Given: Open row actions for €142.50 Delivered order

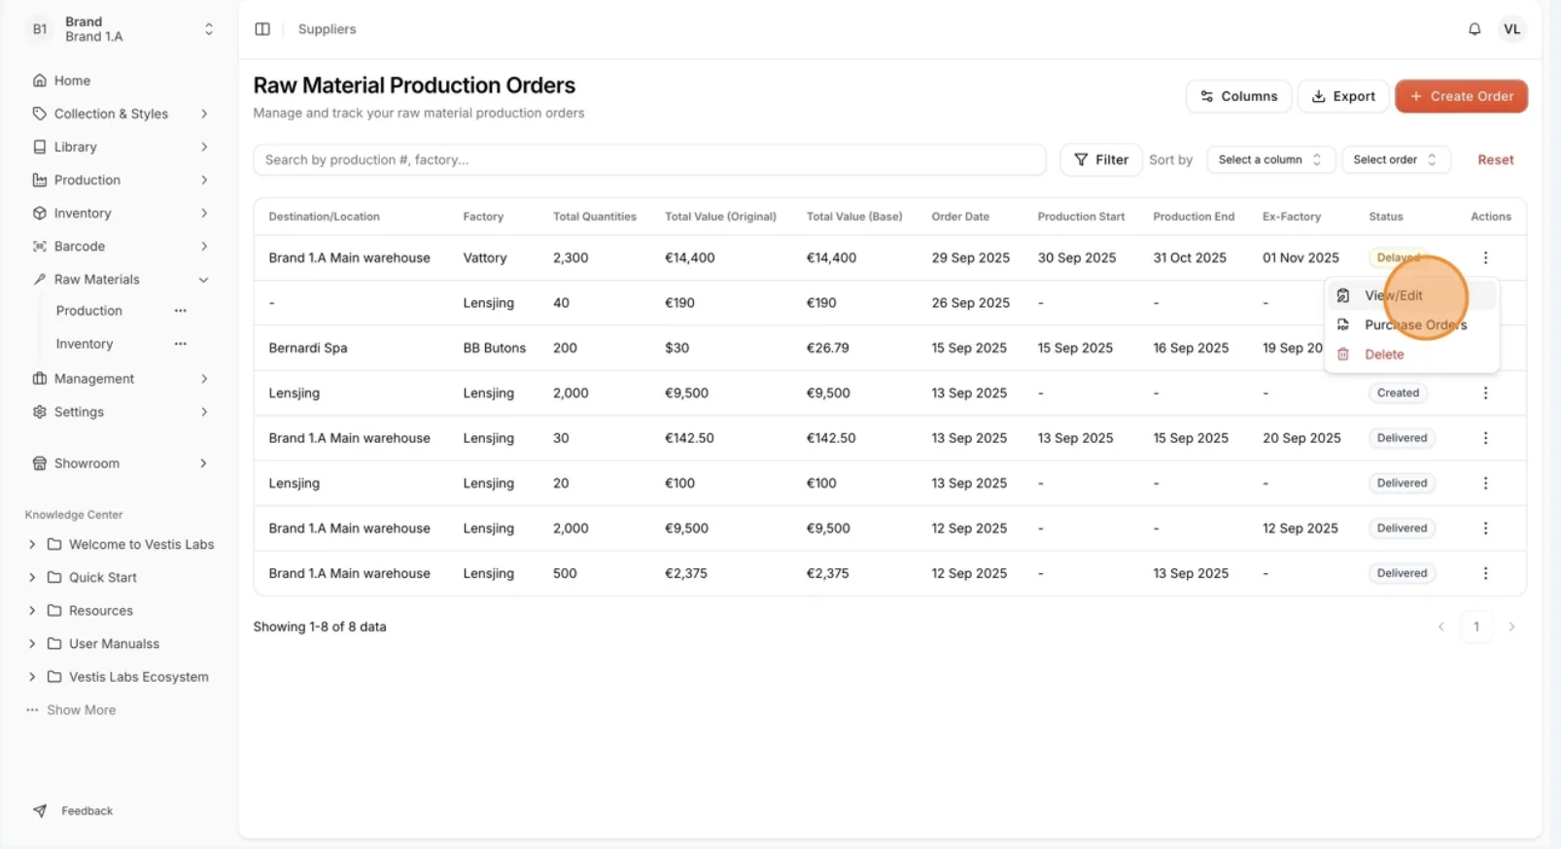Looking at the screenshot, I should click(1485, 438).
